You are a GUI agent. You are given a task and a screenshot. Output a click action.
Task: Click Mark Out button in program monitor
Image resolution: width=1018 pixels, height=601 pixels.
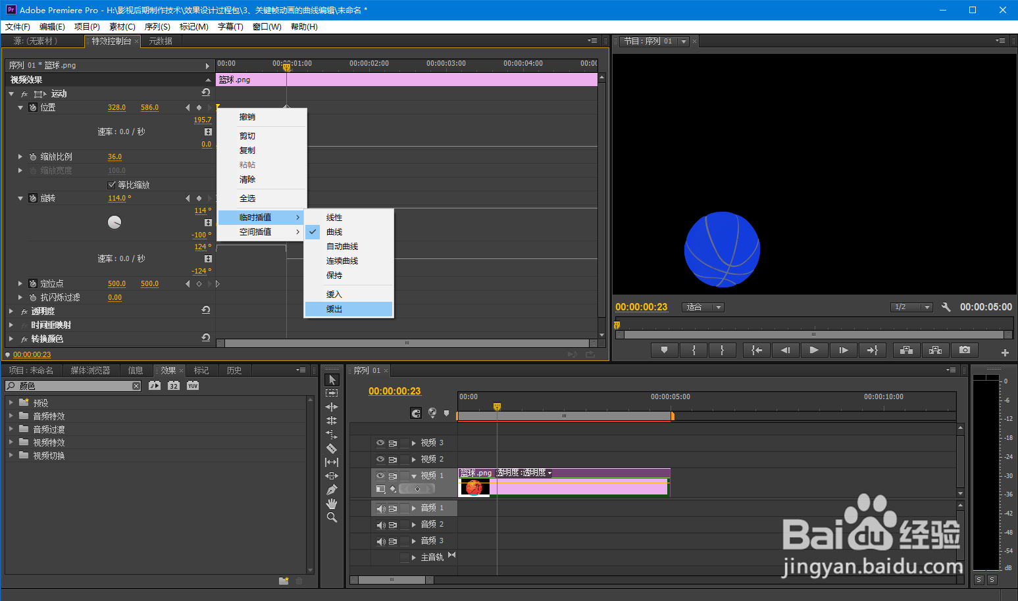[x=722, y=350]
